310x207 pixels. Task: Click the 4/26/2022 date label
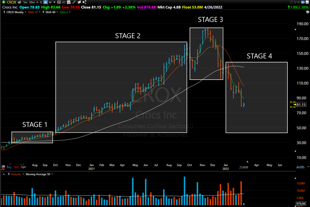tap(213, 7)
